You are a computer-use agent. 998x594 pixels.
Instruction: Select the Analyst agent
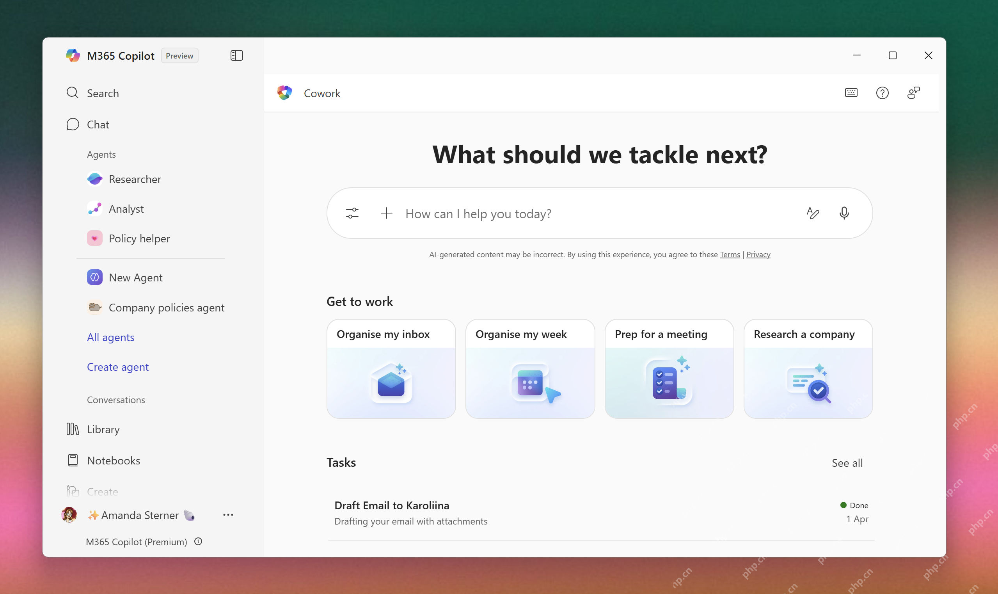point(115,208)
